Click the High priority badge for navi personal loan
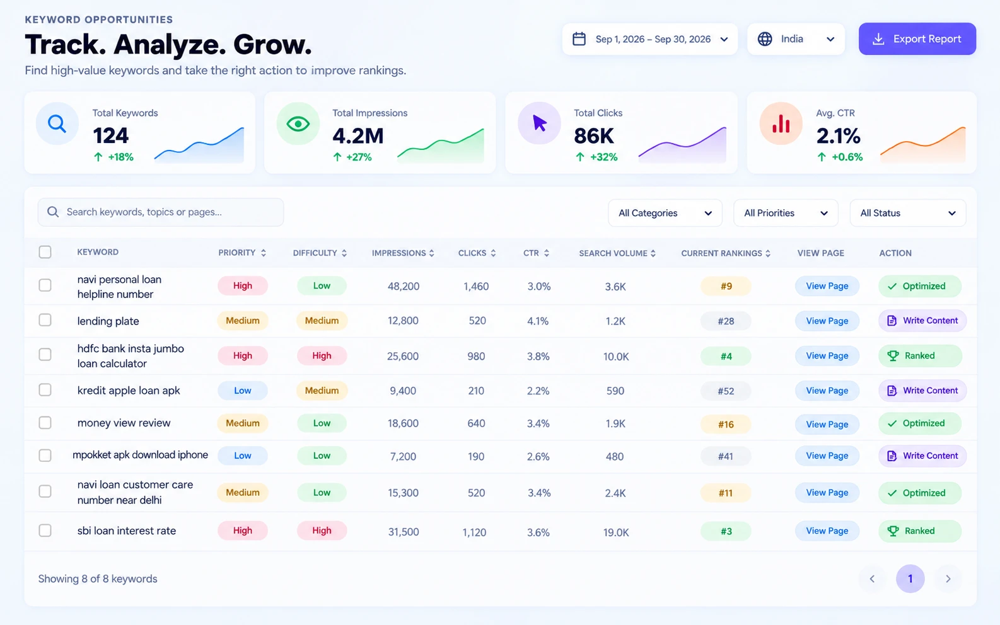The image size is (1000, 625). (x=243, y=286)
